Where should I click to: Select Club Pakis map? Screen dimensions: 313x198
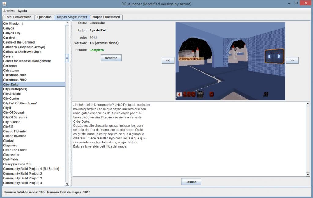(x=34, y=159)
